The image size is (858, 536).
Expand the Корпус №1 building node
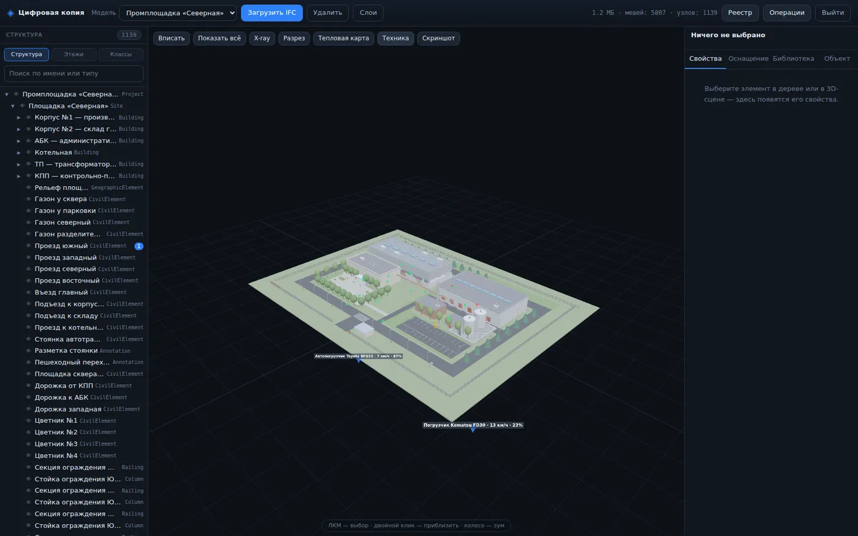(19, 118)
